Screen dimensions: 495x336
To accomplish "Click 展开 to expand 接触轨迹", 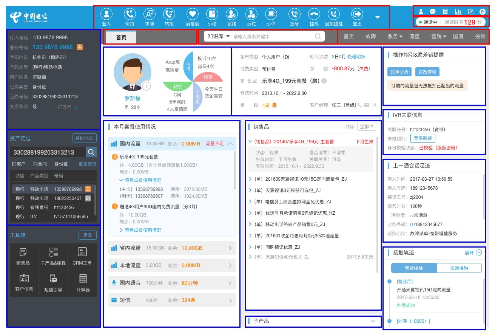I will (x=473, y=252).
